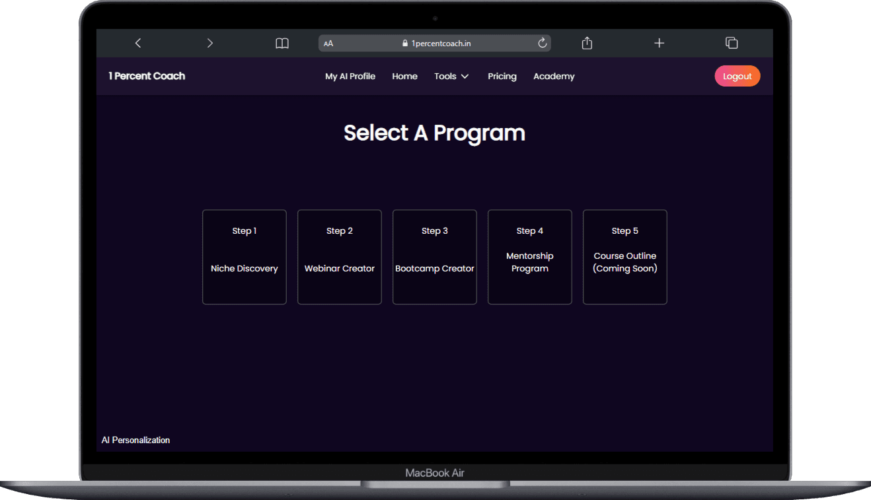Viewport: 871px width, 500px height.
Task: Click the back navigation arrow
Action: [138, 42]
